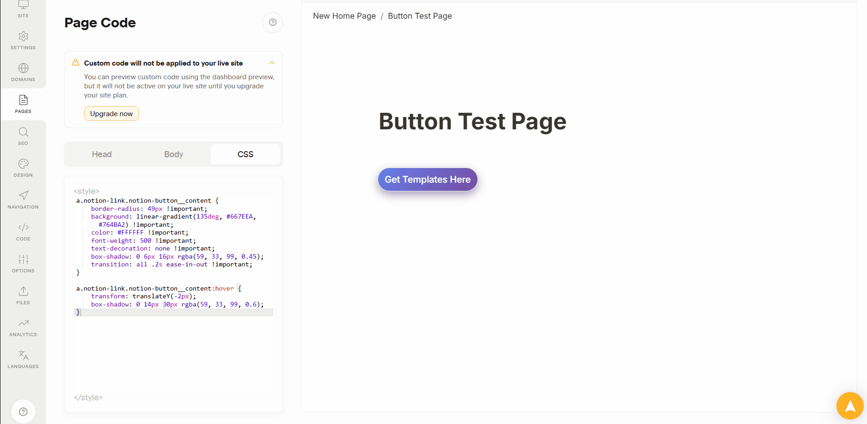
Task: Switch to the Body tab
Action: 174,154
